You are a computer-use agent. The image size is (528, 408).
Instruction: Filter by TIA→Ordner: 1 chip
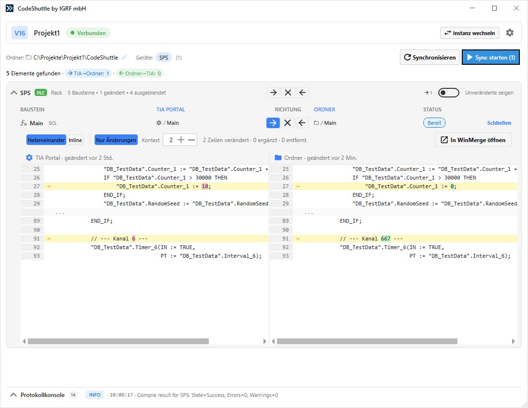click(x=88, y=73)
